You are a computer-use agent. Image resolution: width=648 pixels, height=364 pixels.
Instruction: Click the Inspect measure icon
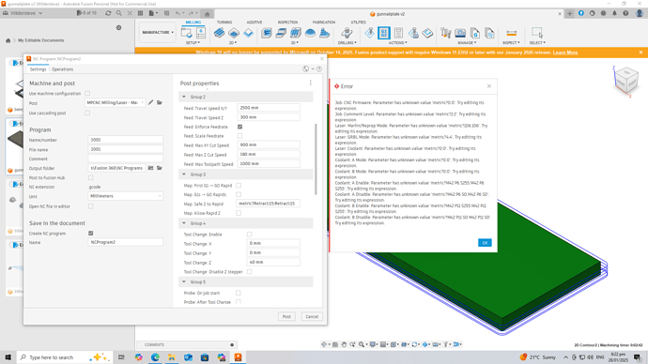click(511, 33)
